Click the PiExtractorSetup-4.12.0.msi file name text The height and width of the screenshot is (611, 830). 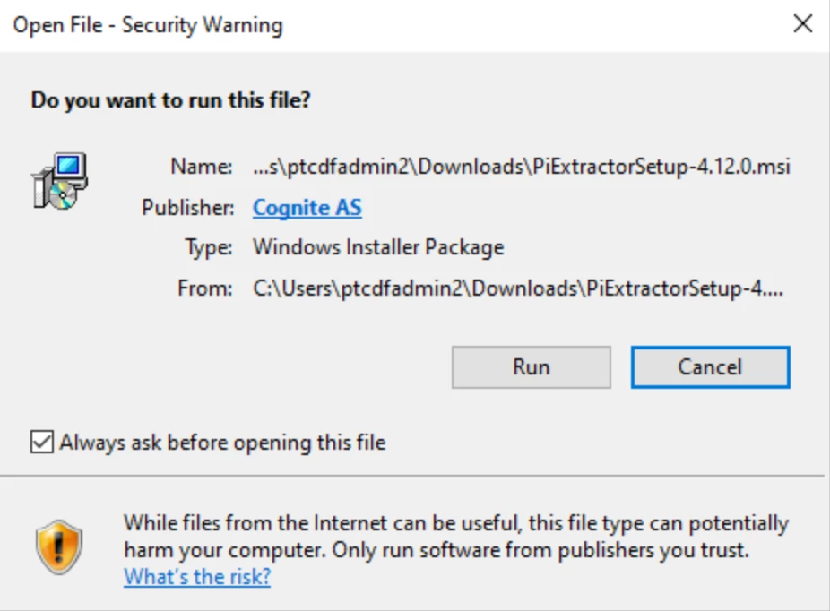tap(522, 167)
